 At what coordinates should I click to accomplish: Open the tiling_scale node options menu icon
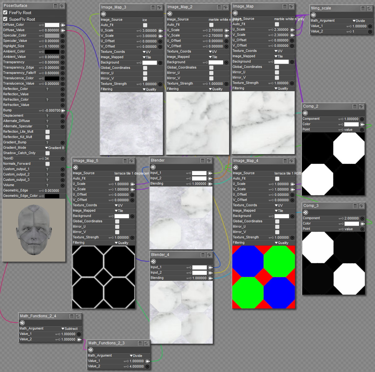[363, 8]
